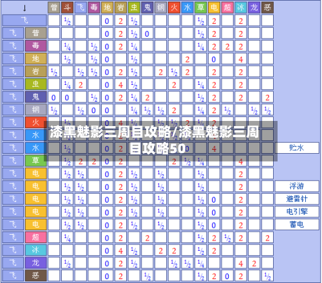Click the 2 under 龙 in 龙 row
The height and width of the screenshot is (283, 322).
point(254,264)
